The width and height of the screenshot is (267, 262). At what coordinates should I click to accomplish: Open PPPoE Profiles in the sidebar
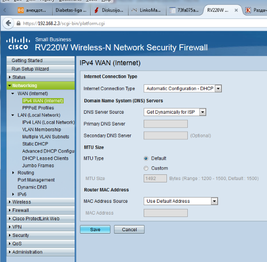[38, 108]
